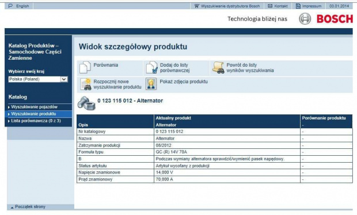This screenshot has height=215, width=357.
Task: Click the BOSCH red wordmark logo
Action: tap(335, 19)
